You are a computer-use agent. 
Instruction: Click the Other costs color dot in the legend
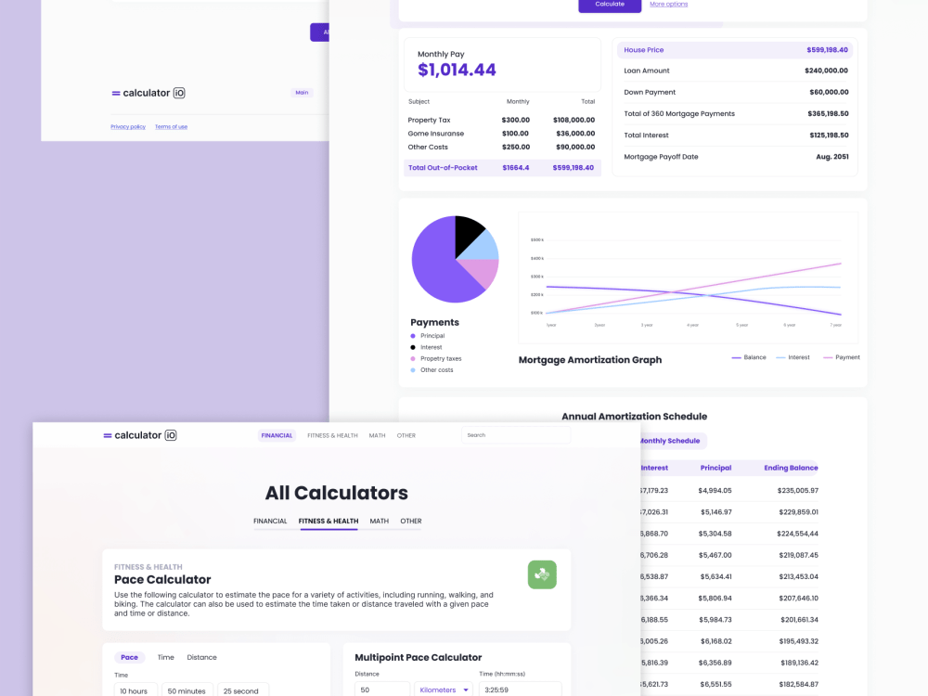pos(413,369)
